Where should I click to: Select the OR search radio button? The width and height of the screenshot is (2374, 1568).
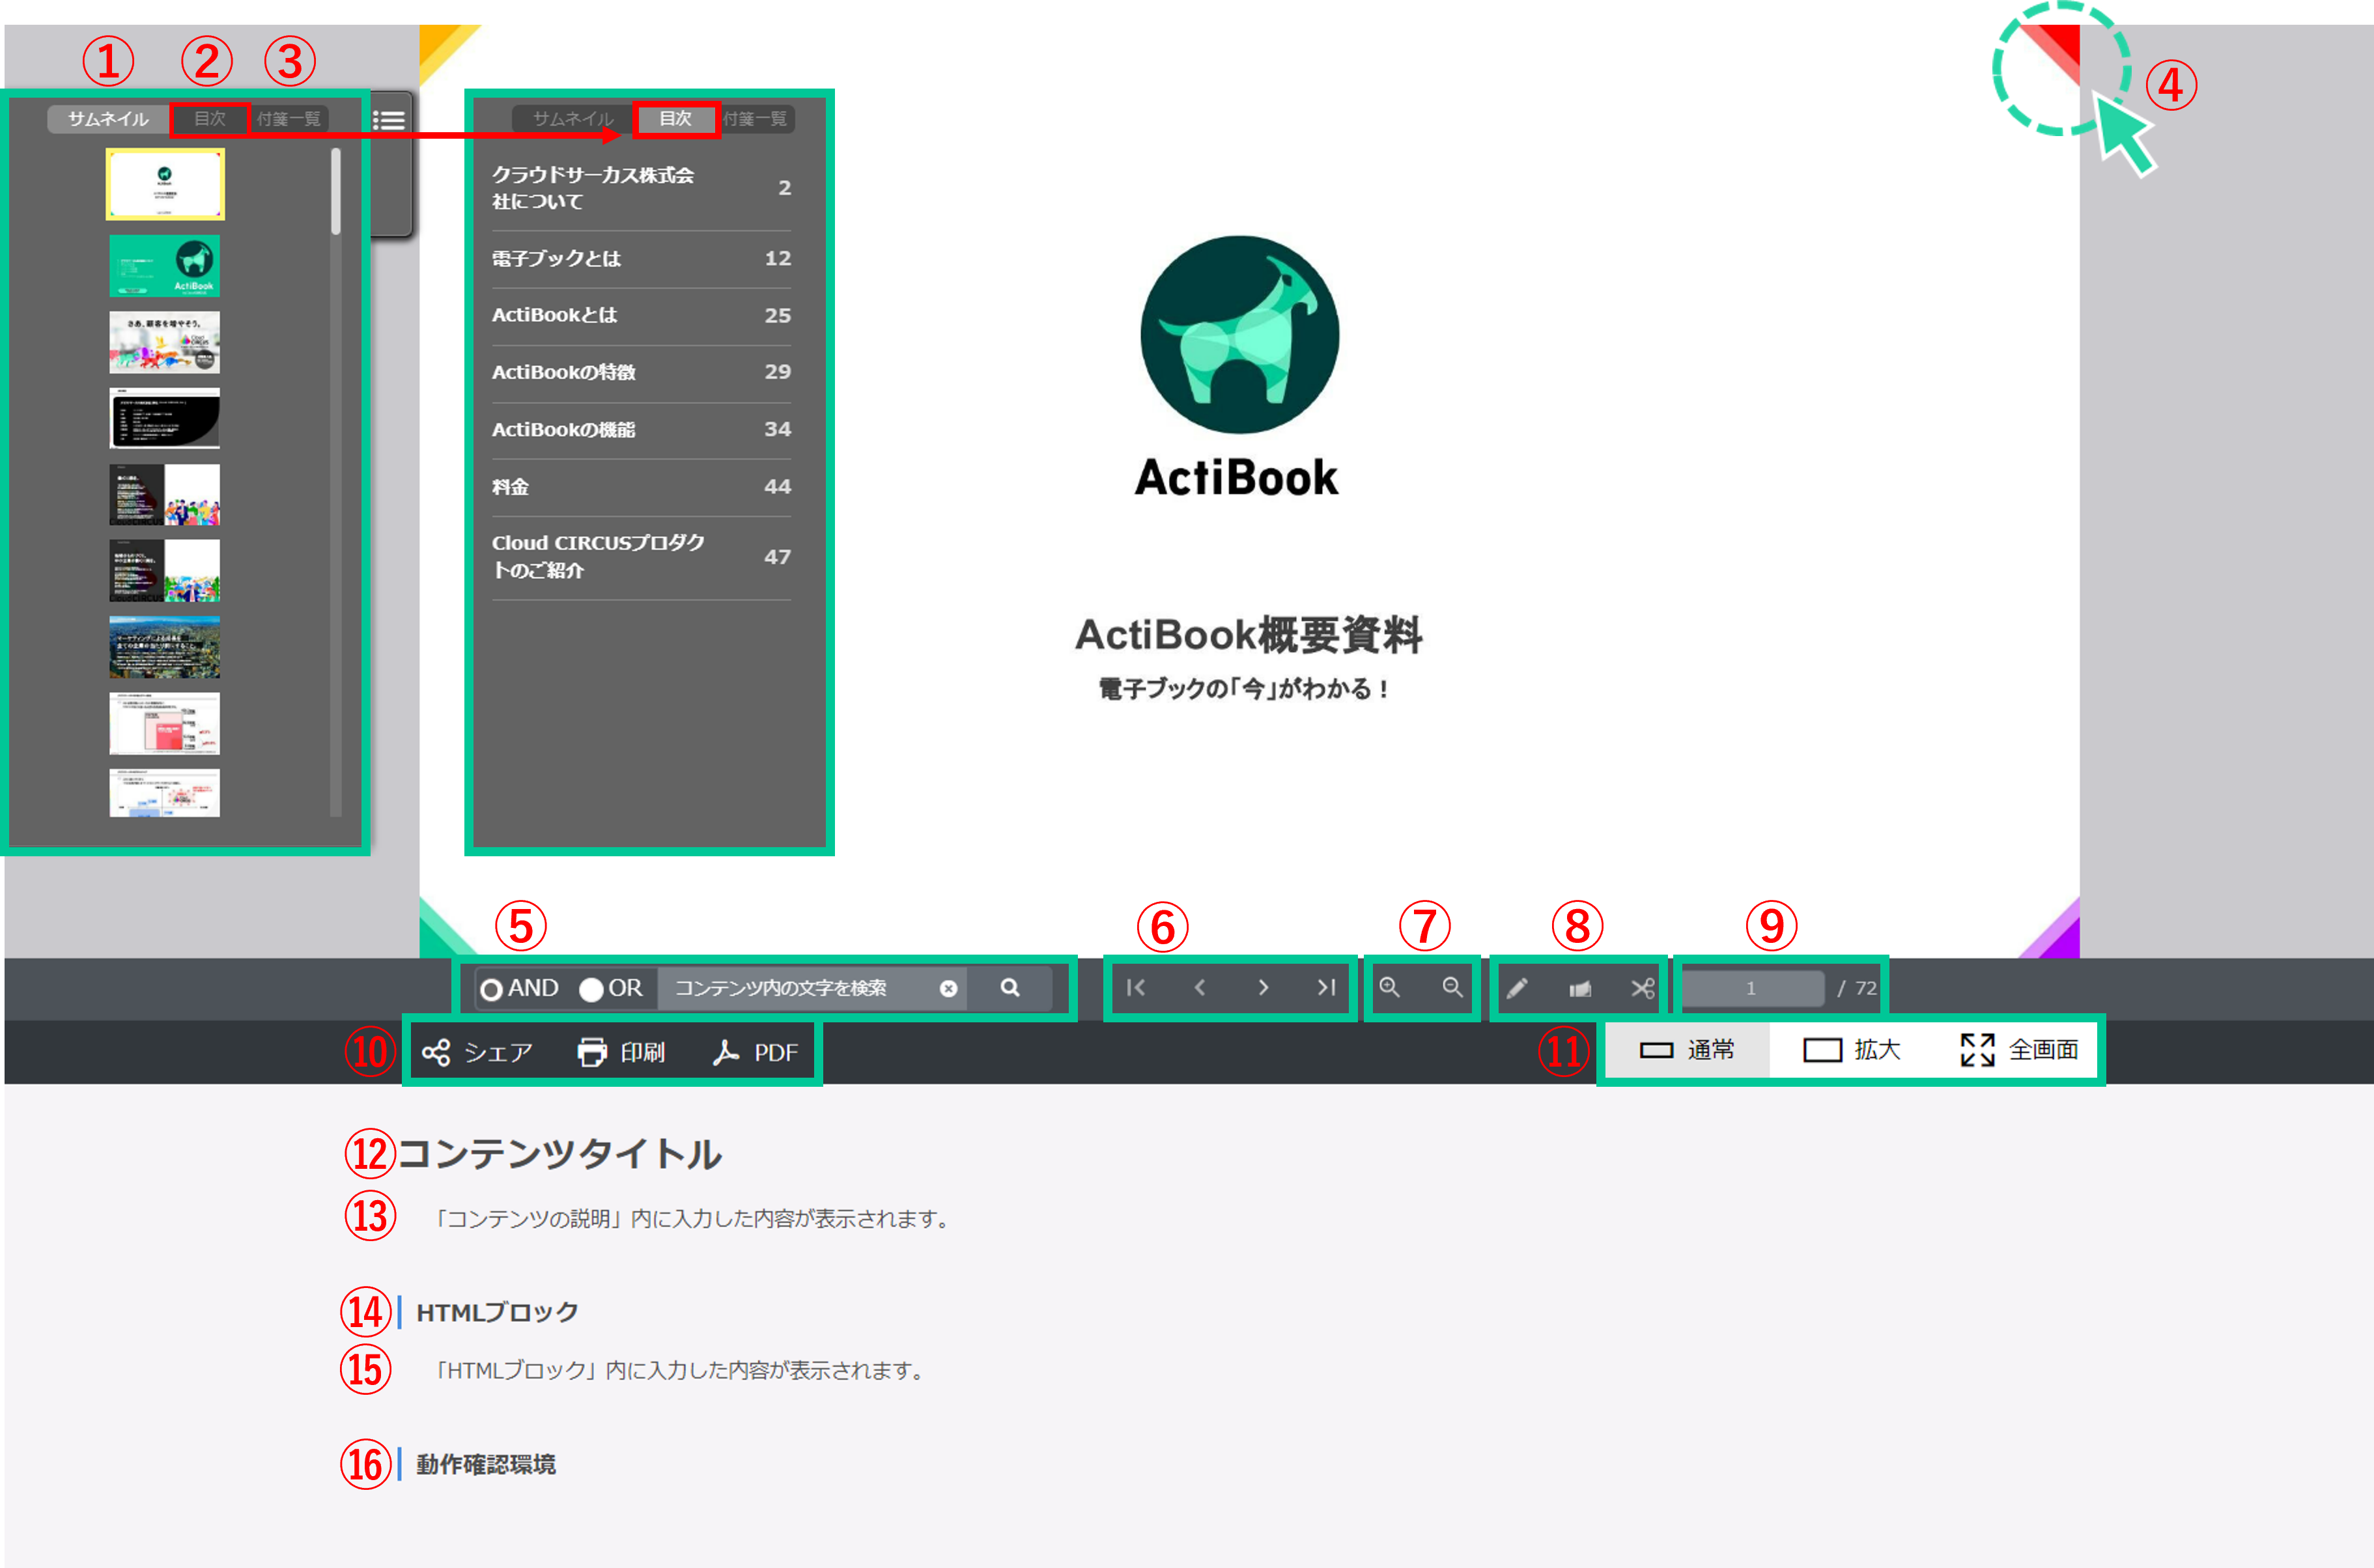[591, 989]
